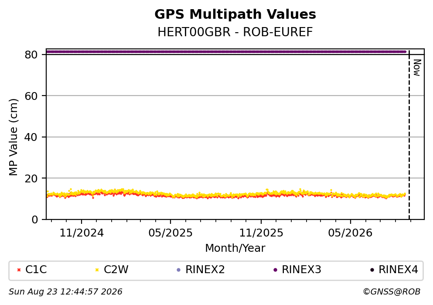Click the 05/2025 x-axis tick label
Screen dimensions: 433x305
coord(170,233)
